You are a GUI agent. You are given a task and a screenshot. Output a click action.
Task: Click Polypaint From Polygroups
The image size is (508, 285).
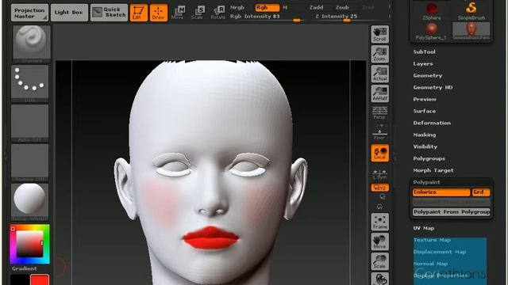click(x=452, y=212)
